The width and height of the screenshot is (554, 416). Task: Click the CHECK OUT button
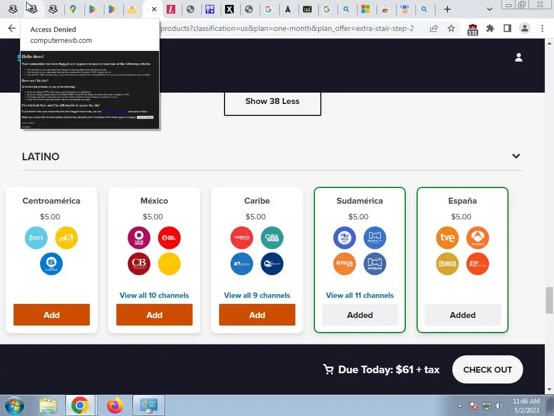[487, 369]
